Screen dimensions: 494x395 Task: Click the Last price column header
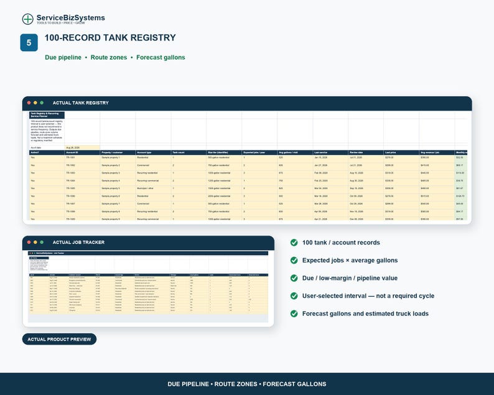(401, 152)
